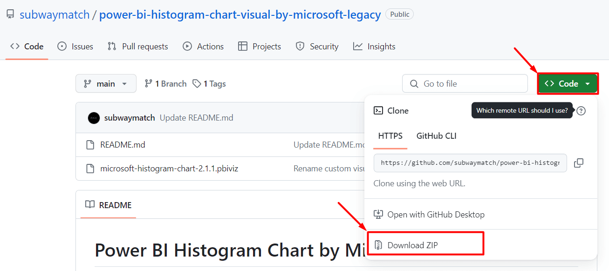Open the Pull requests tab
609x271 pixels.
[x=137, y=47]
